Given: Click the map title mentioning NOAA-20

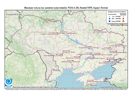Looking at the screenshot, I should [66, 8].
